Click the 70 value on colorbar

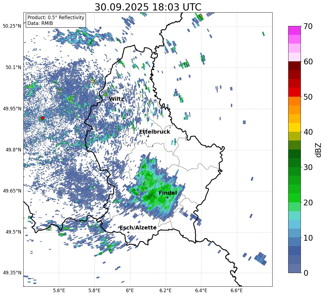308,26
